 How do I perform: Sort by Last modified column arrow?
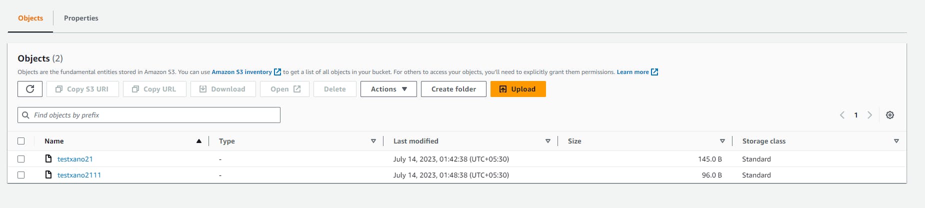tap(548, 141)
